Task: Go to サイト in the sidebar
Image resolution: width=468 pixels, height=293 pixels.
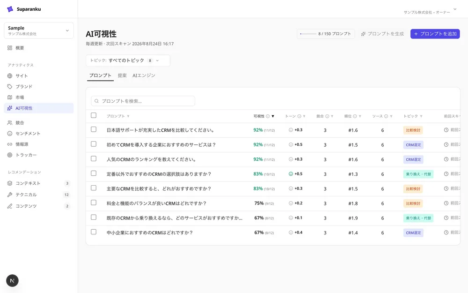Action: pos(39,76)
